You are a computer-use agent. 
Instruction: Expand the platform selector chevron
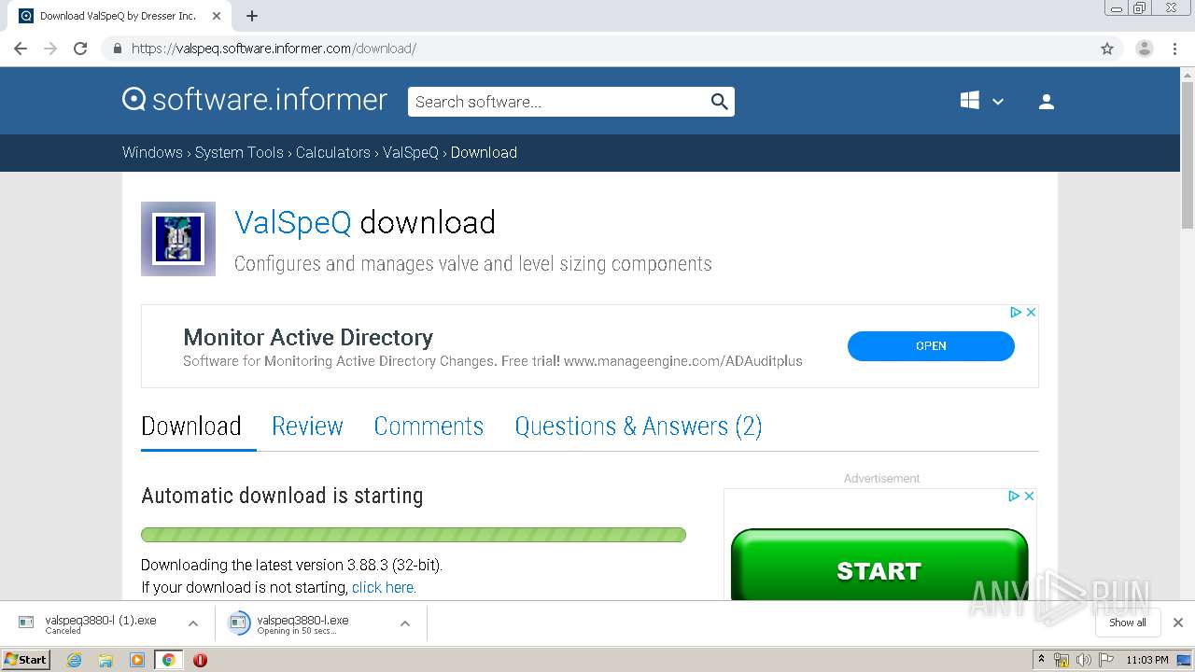[x=998, y=102]
